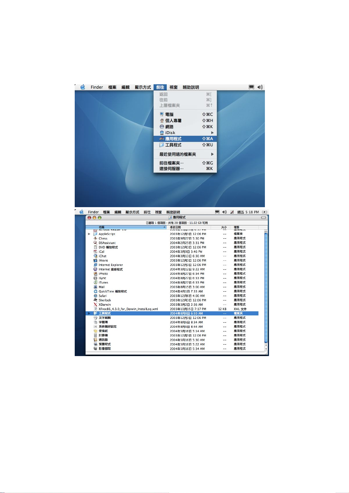Click the iCal calendar icon
Screen dimensions: 349x493
coord(95,251)
